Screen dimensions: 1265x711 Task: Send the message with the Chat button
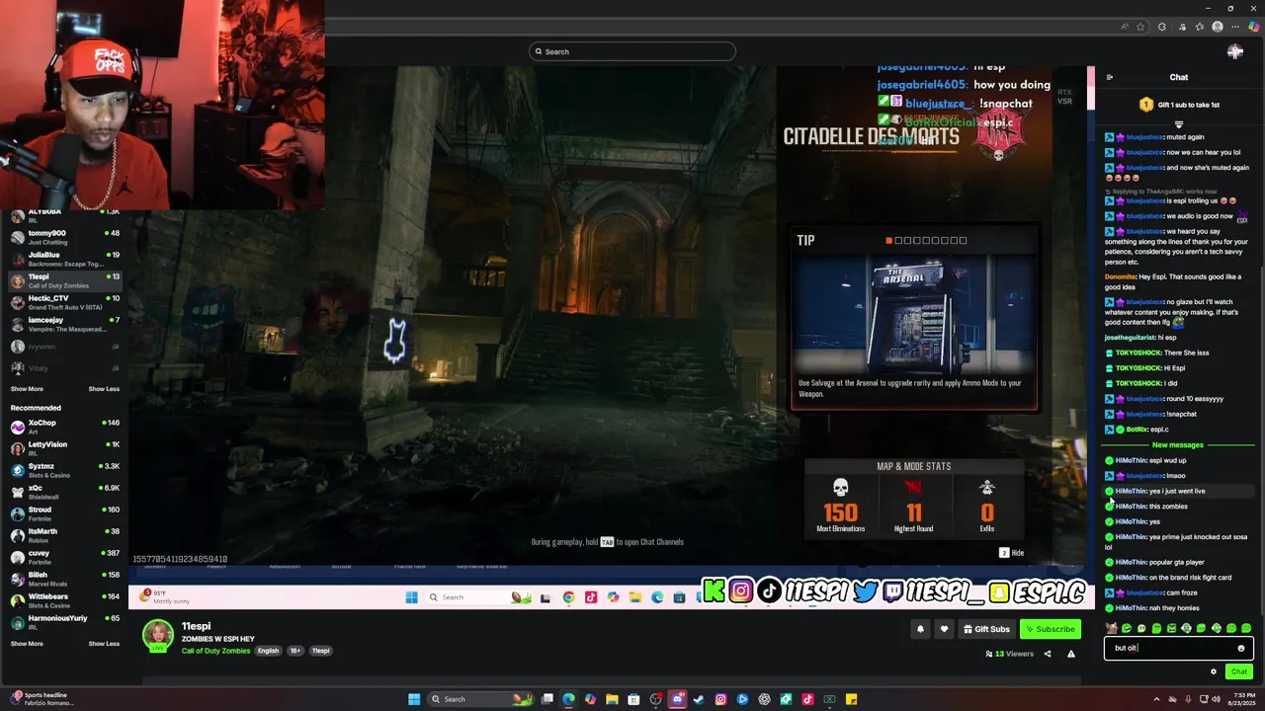click(1238, 671)
